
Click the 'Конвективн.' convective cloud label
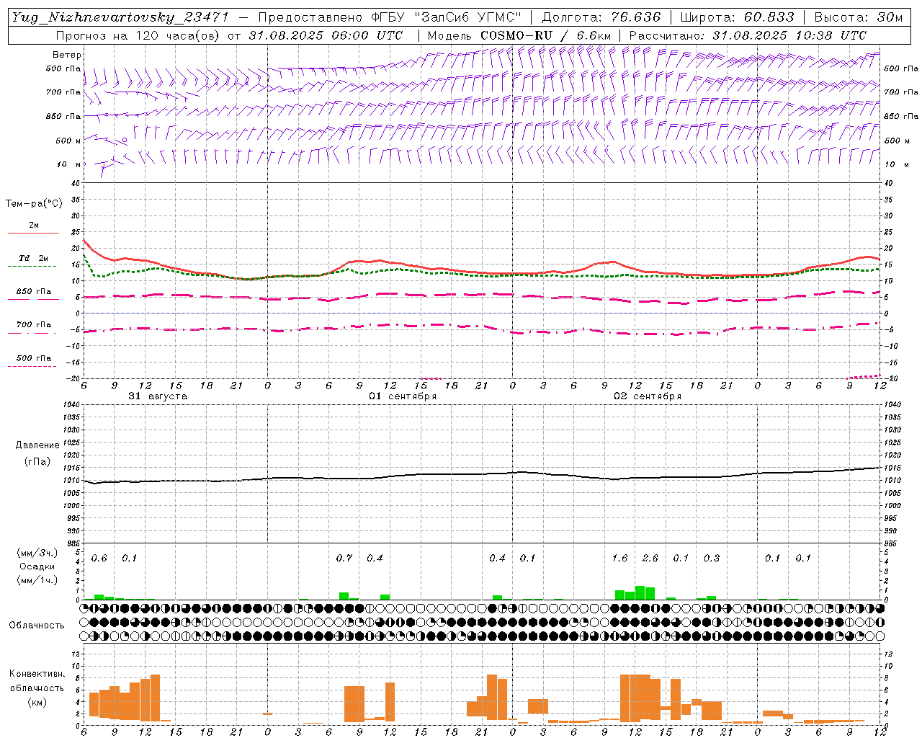coord(37,674)
